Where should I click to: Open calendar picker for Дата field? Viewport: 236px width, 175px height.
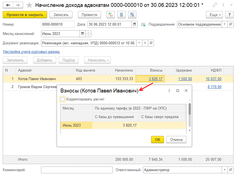click(x=134, y=24)
